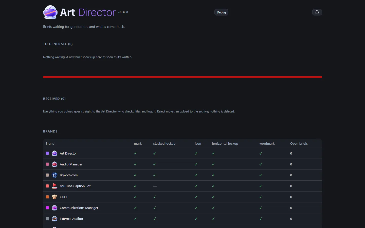Click the red swatch for YouTube Caption Bot

[47, 186]
